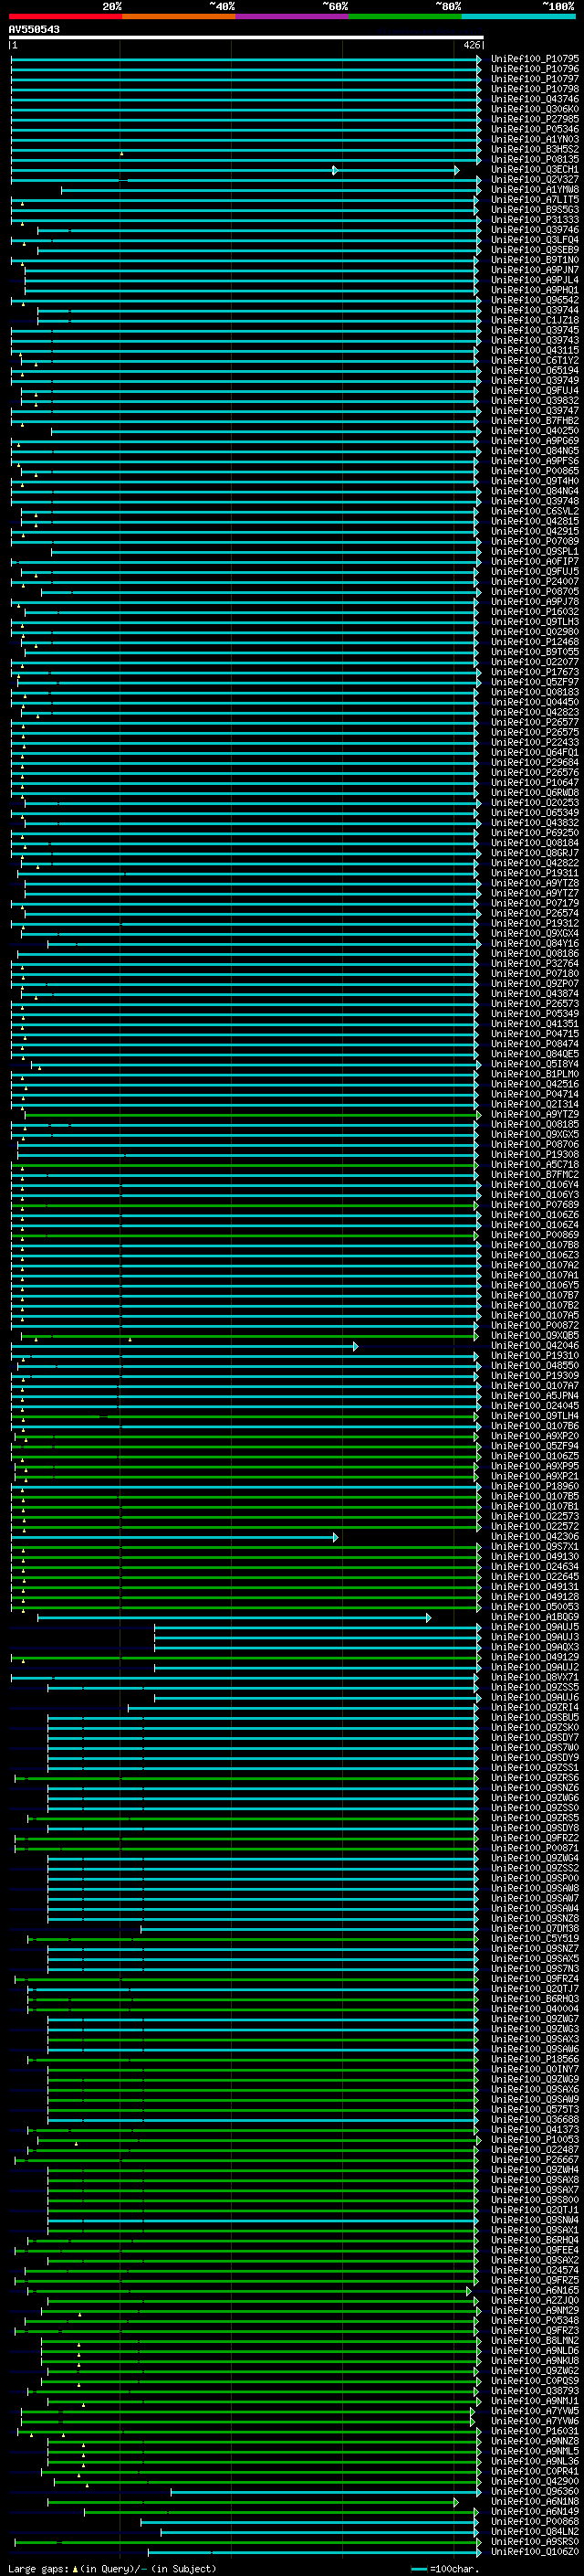Click the UniRef100_Q9AQX3 label

pos(535,1646)
